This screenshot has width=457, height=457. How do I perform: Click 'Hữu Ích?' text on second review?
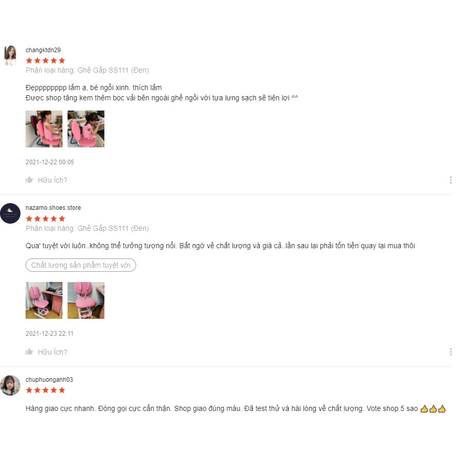(x=53, y=352)
